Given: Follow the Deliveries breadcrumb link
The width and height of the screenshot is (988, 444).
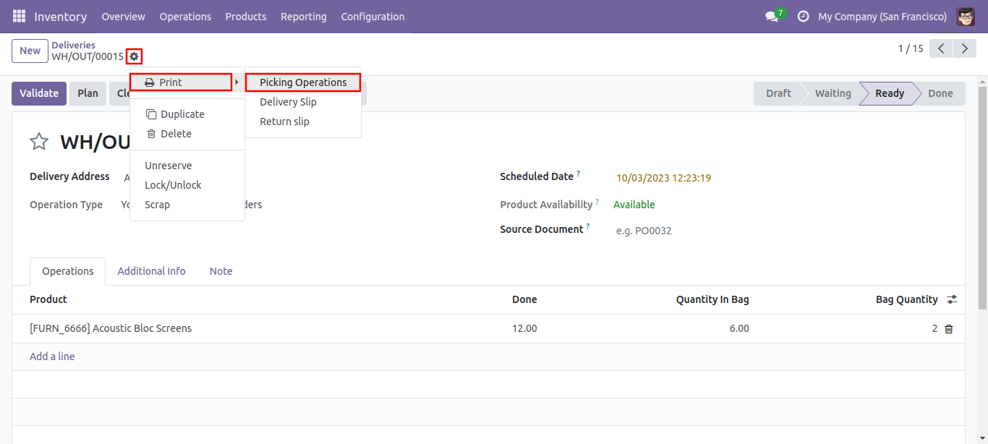Looking at the screenshot, I should click(x=73, y=45).
